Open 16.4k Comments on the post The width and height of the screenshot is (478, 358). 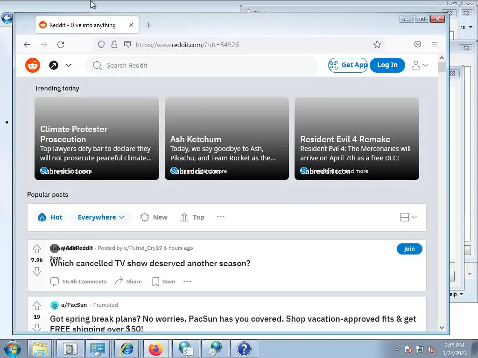(78, 282)
